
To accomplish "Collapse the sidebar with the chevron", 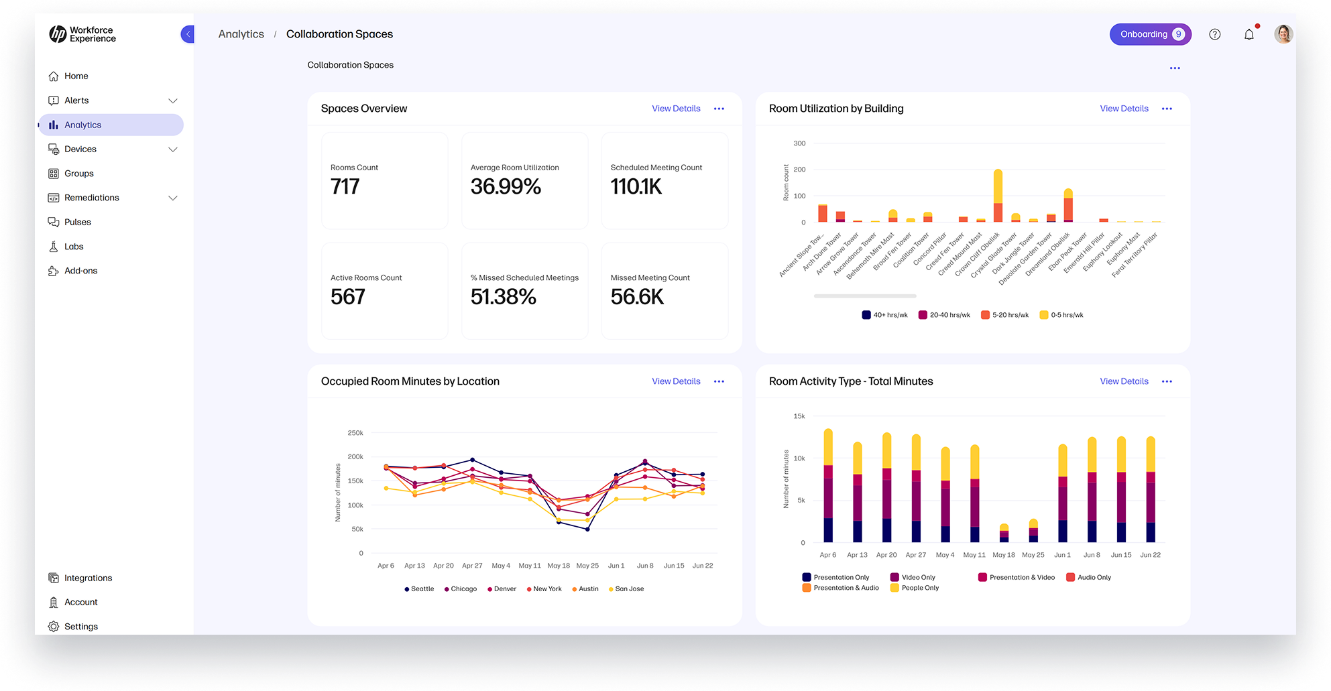I will (x=188, y=34).
